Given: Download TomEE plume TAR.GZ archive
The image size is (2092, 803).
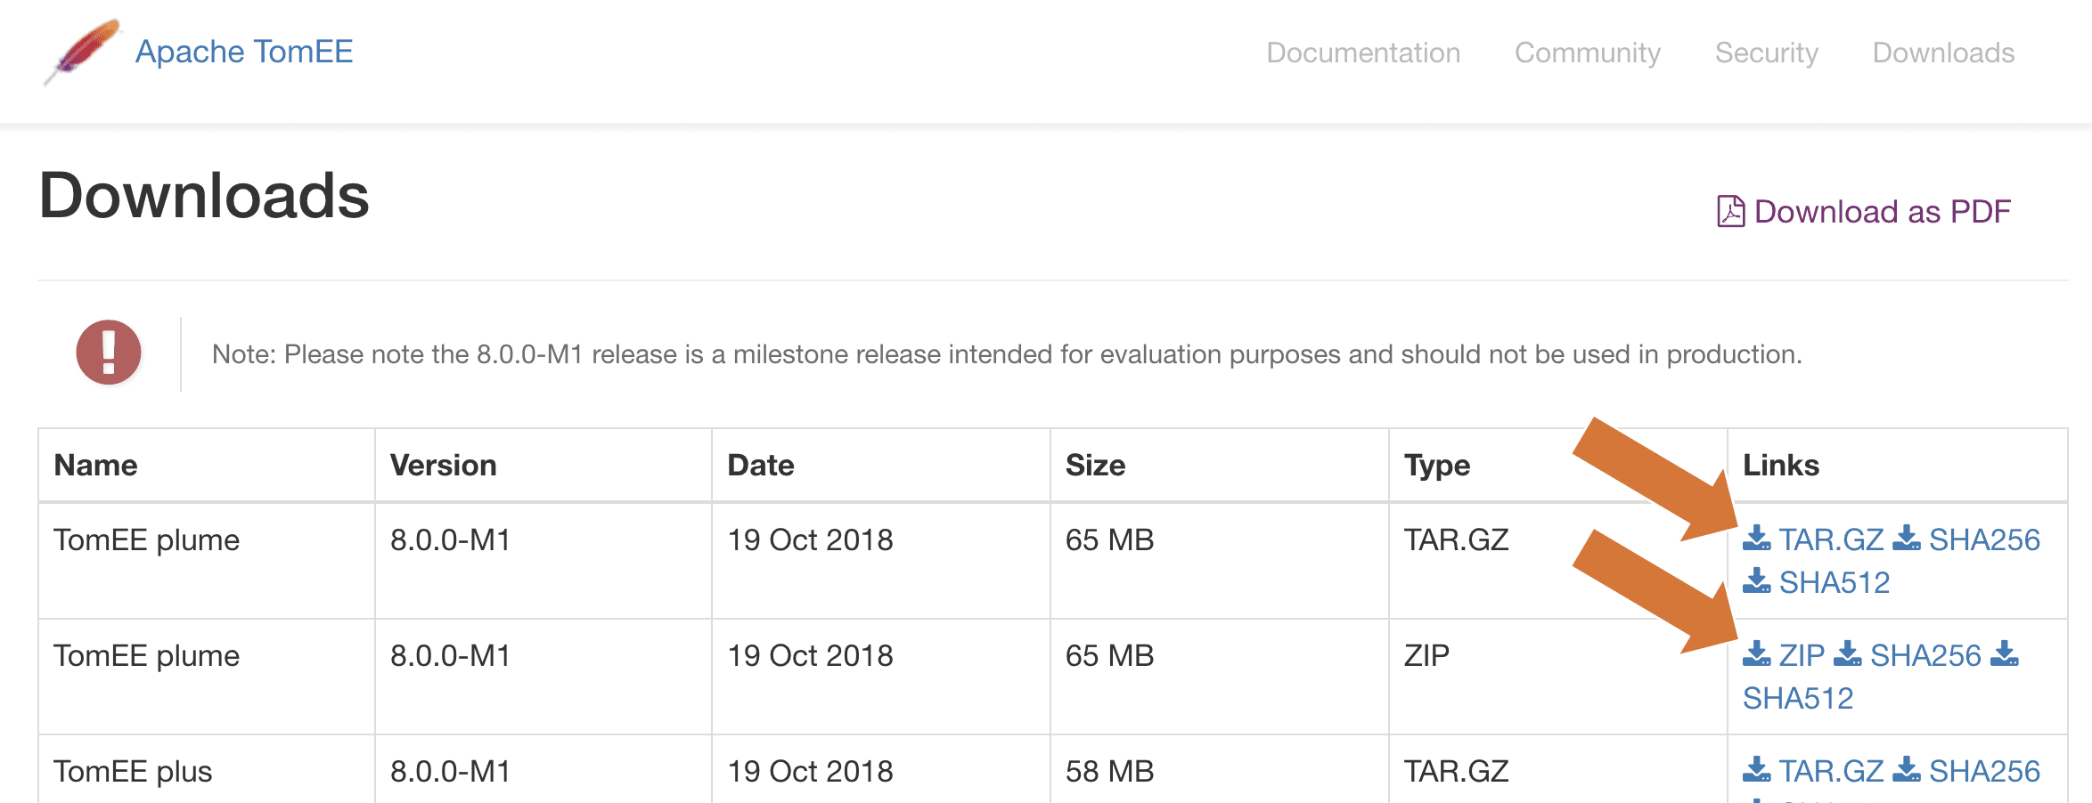Looking at the screenshot, I should (x=1831, y=539).
